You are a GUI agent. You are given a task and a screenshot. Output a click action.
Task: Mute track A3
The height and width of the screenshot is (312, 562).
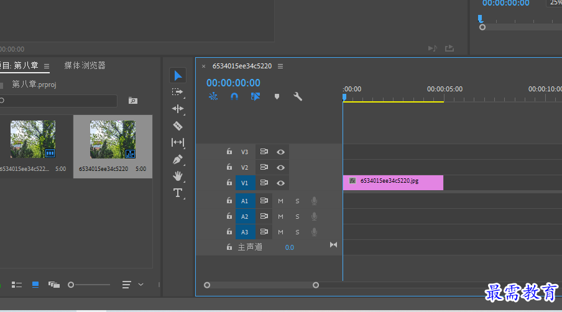[280, 232]
